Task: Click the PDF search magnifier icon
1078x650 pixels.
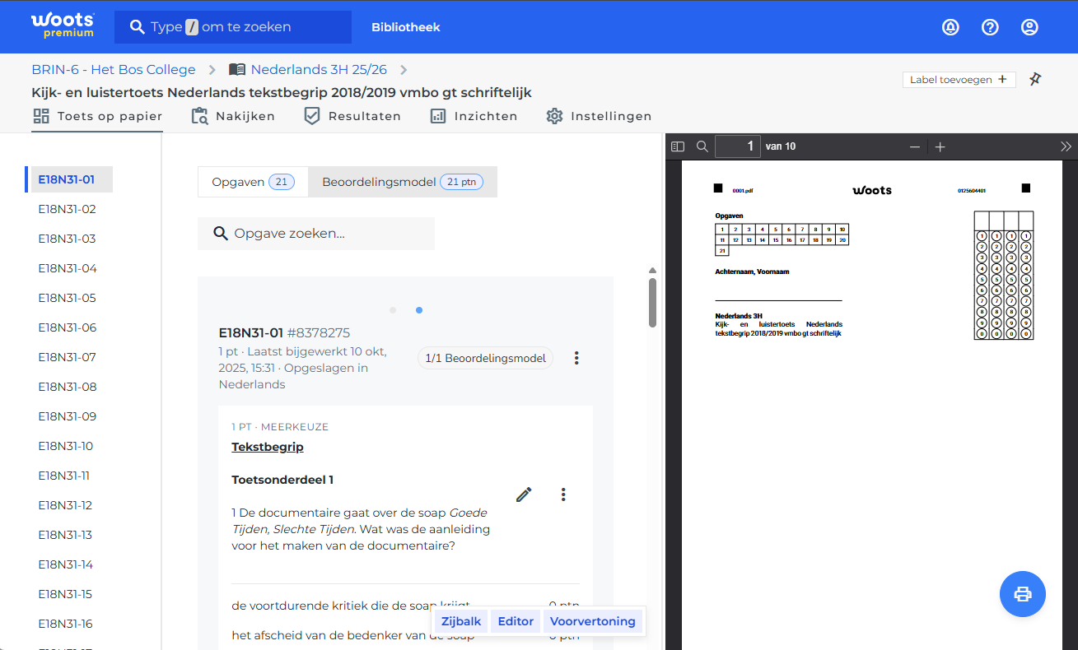Action: click(702, 146)
